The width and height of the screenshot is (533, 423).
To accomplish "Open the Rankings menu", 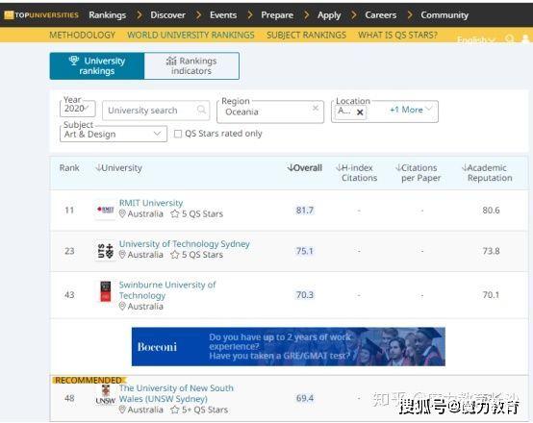I will pyautogui.click(x=107, y=15).
